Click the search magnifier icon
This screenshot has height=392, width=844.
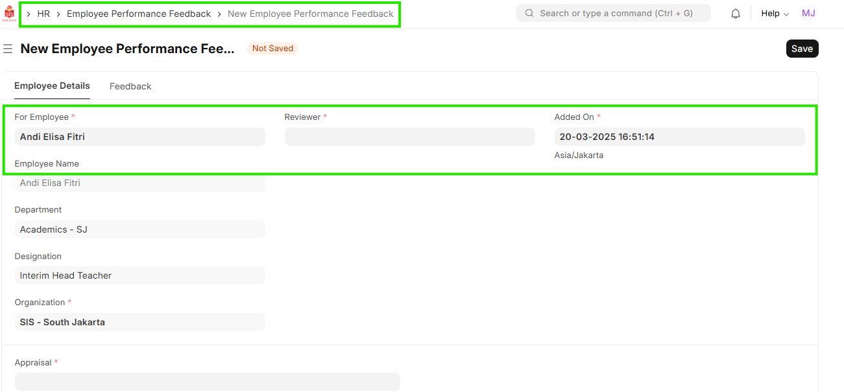pos(529,14)
